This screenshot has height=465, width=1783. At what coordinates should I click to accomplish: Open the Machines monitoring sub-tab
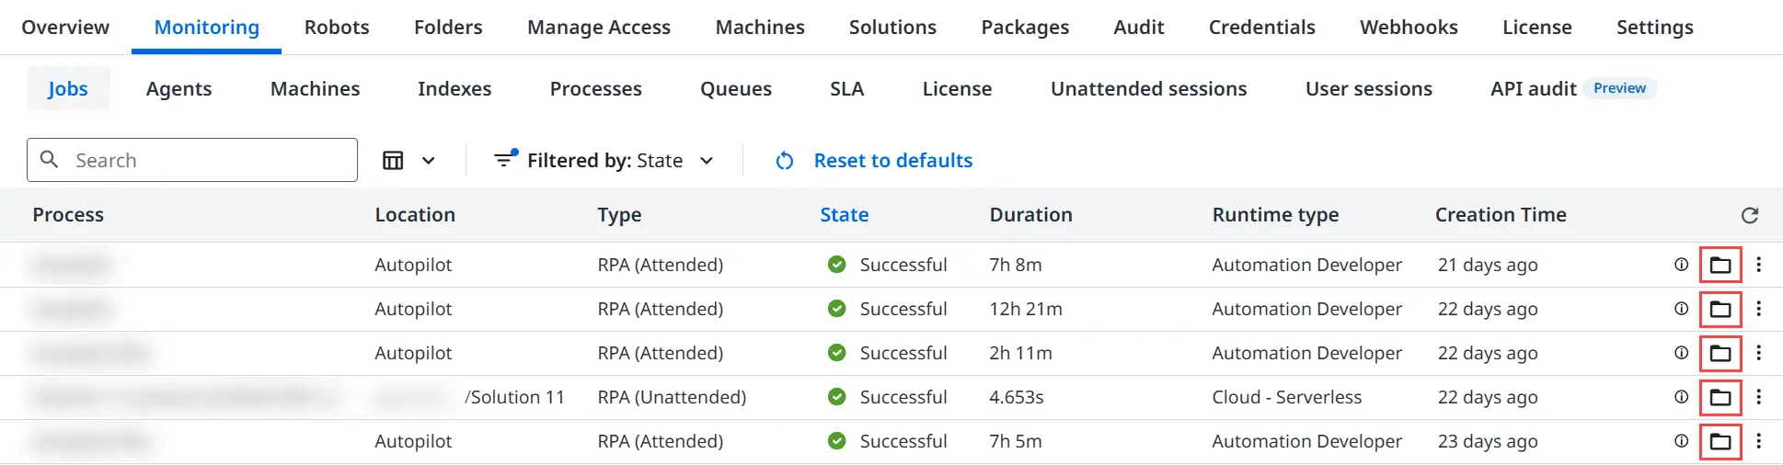coord(316,88)
